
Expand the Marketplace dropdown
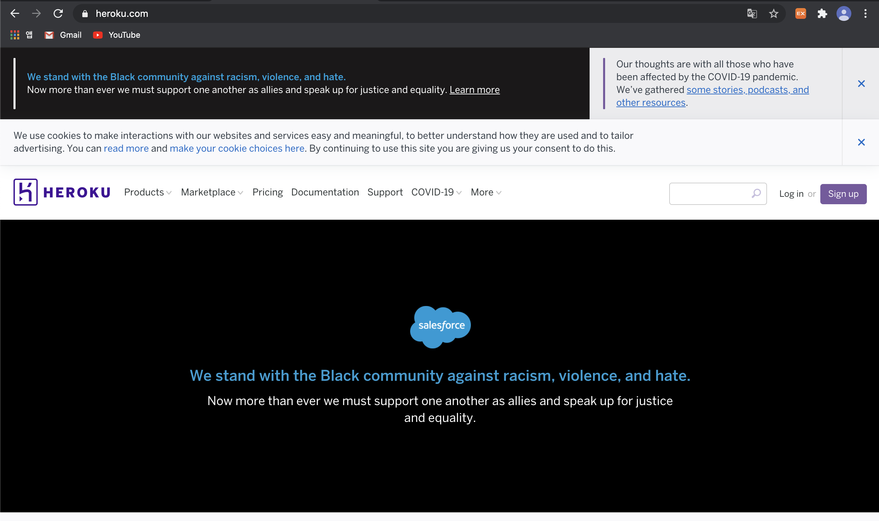click(x=211, y=192)
